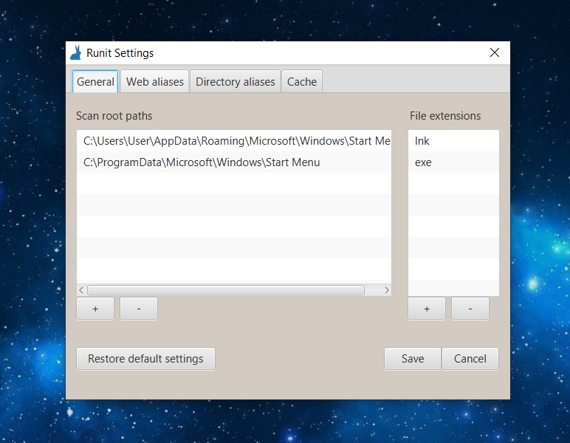570x443 pixels.
Task: Click the scan paths scrollbar left arrow
Action: (81, 290)
